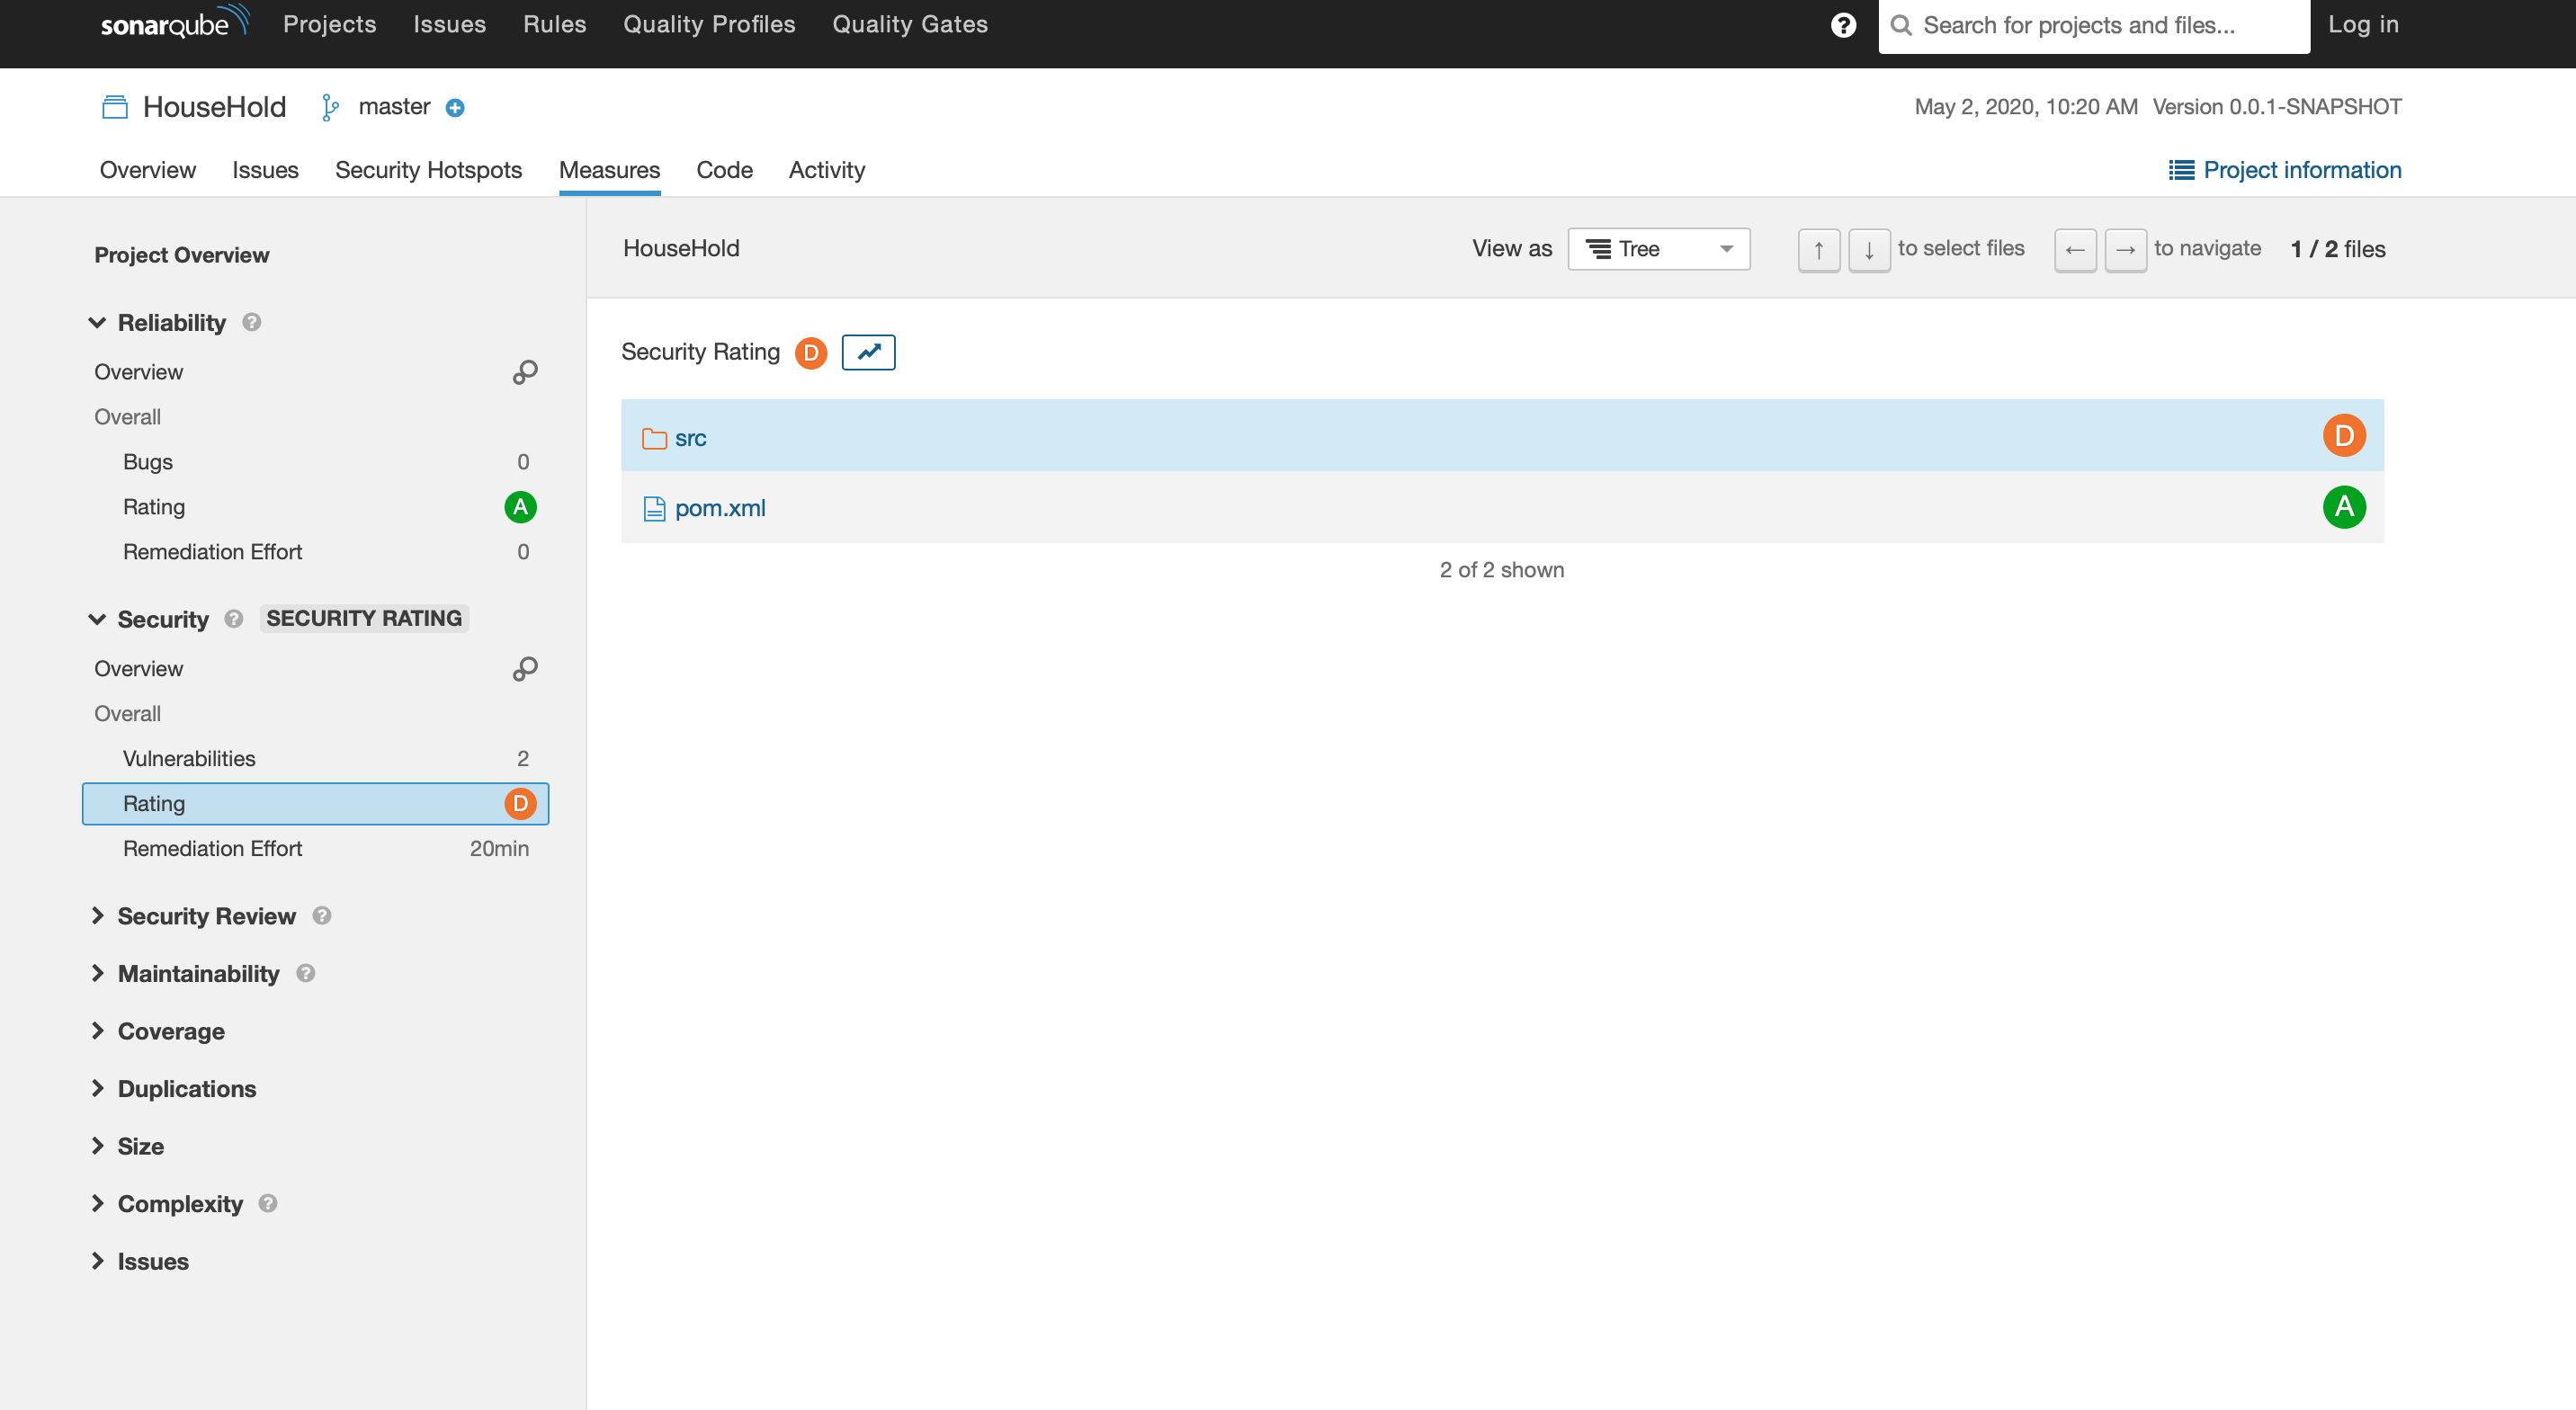This screenshot has height=1410, width=2576.
Task: Click the src folder icon in file tree
Action: click(x=655, y=438)
